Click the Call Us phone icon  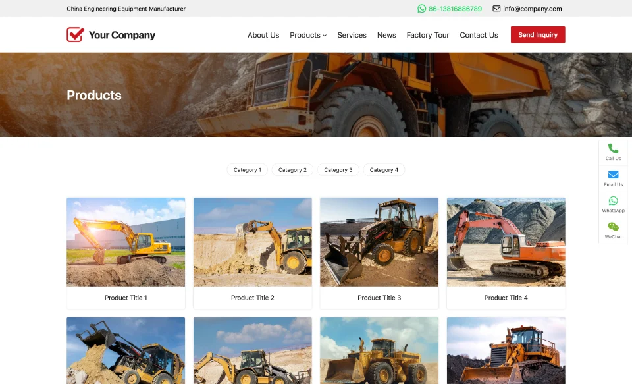[x=613, y=149]
